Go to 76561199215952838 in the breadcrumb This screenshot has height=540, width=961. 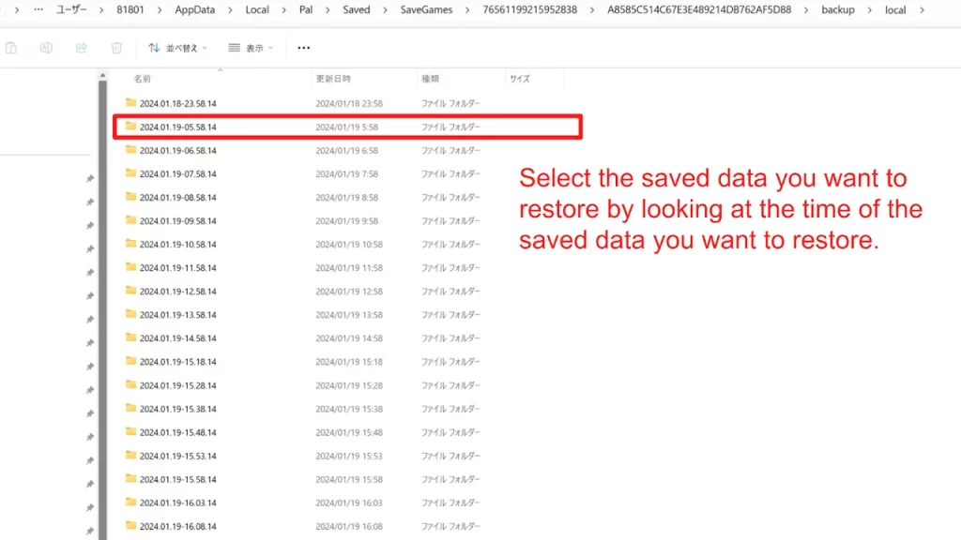point(529,9)
